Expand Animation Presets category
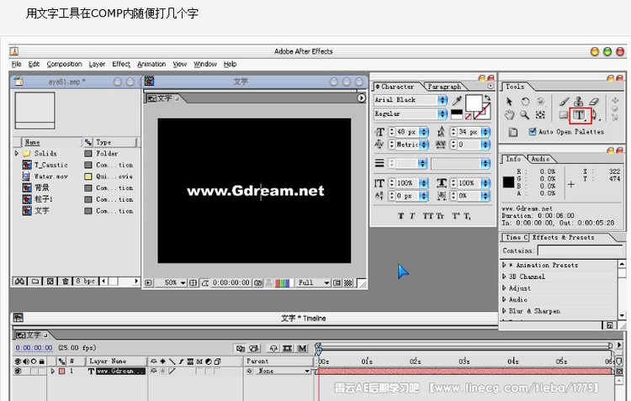This screenshot has height=401, width=631. click(504, 265)
